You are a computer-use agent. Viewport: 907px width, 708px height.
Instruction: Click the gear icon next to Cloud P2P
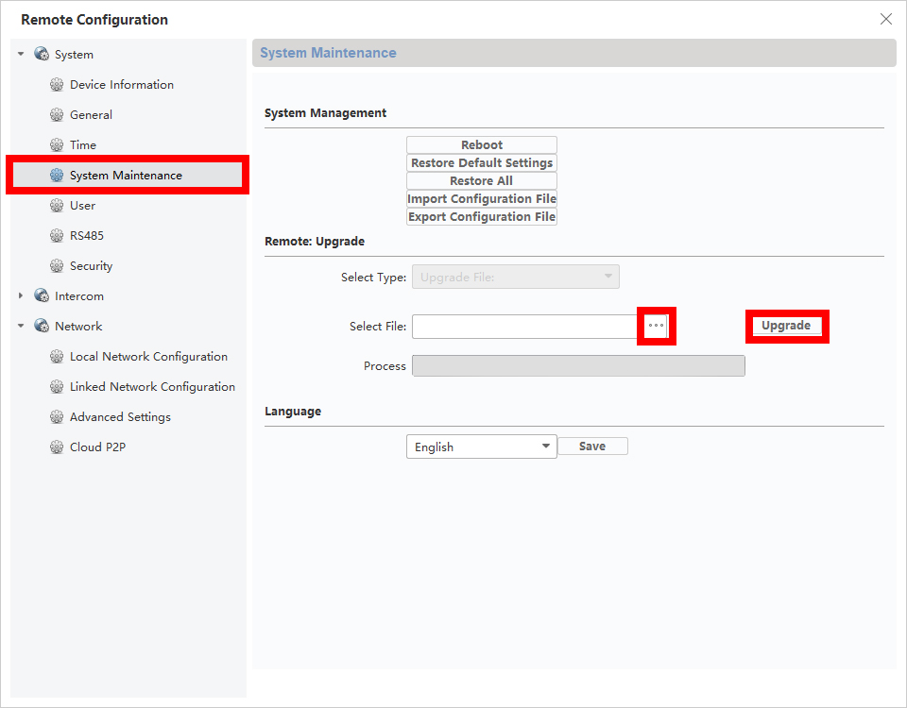57,447
